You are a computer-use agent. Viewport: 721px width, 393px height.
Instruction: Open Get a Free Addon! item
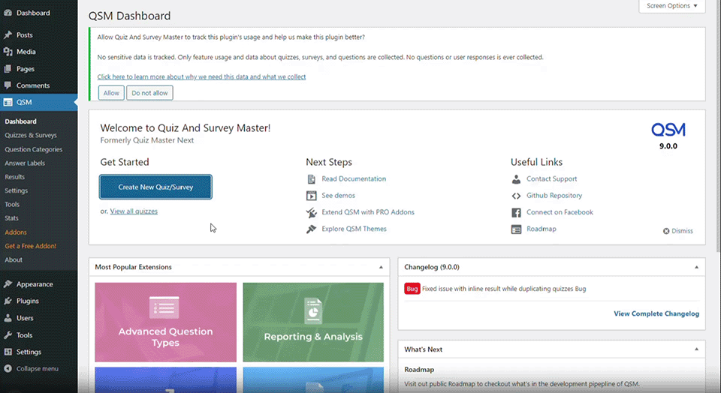coord(30,246)
